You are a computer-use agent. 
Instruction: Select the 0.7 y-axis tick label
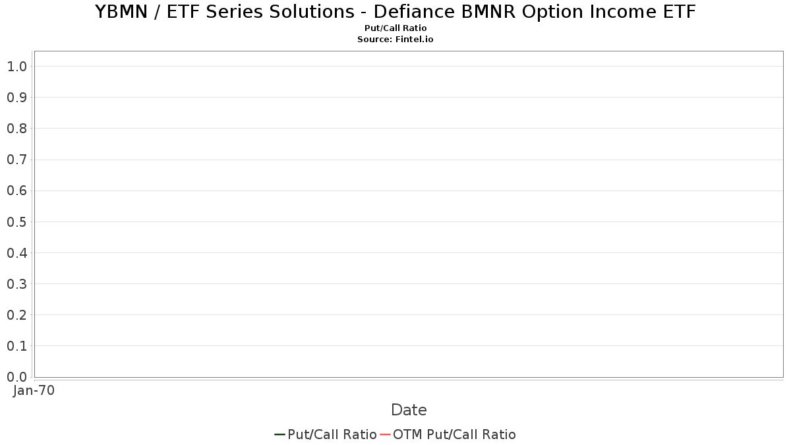click(16, 160)
